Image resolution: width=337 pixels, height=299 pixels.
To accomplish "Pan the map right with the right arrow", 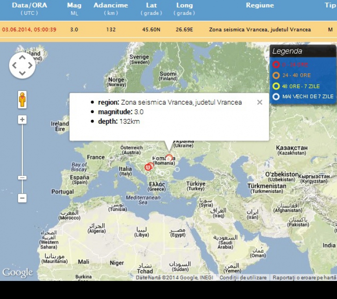I will pos(30,65).
